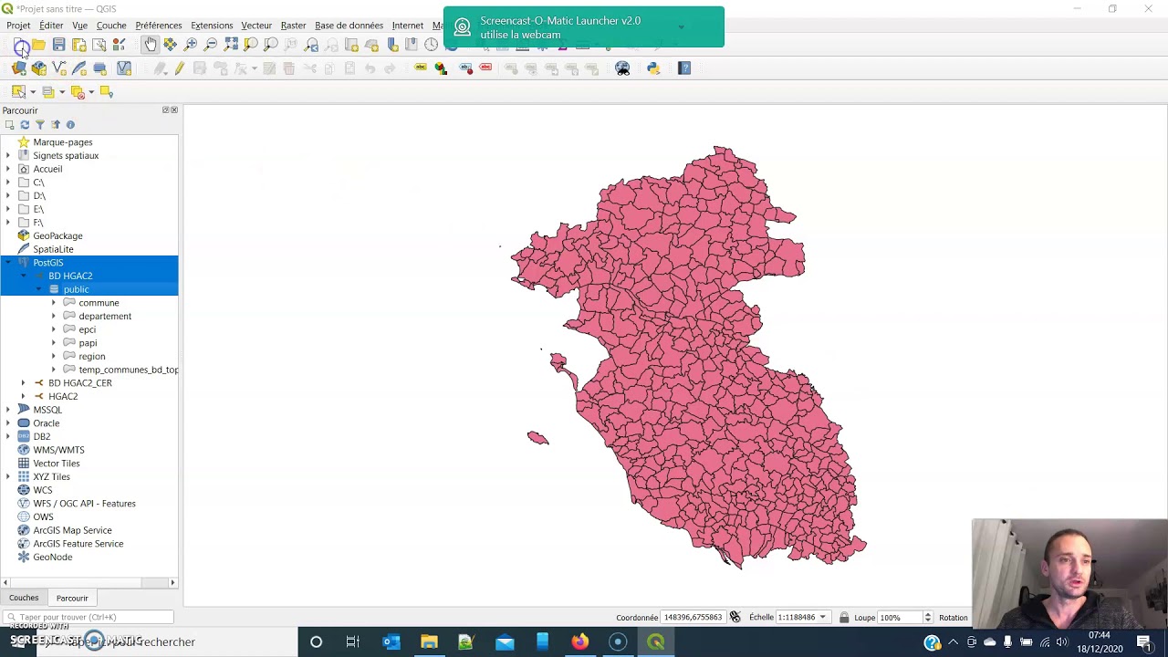The image size is (1168, 657).
Task: Click Select by Location icon
Action: pos(107,92)
